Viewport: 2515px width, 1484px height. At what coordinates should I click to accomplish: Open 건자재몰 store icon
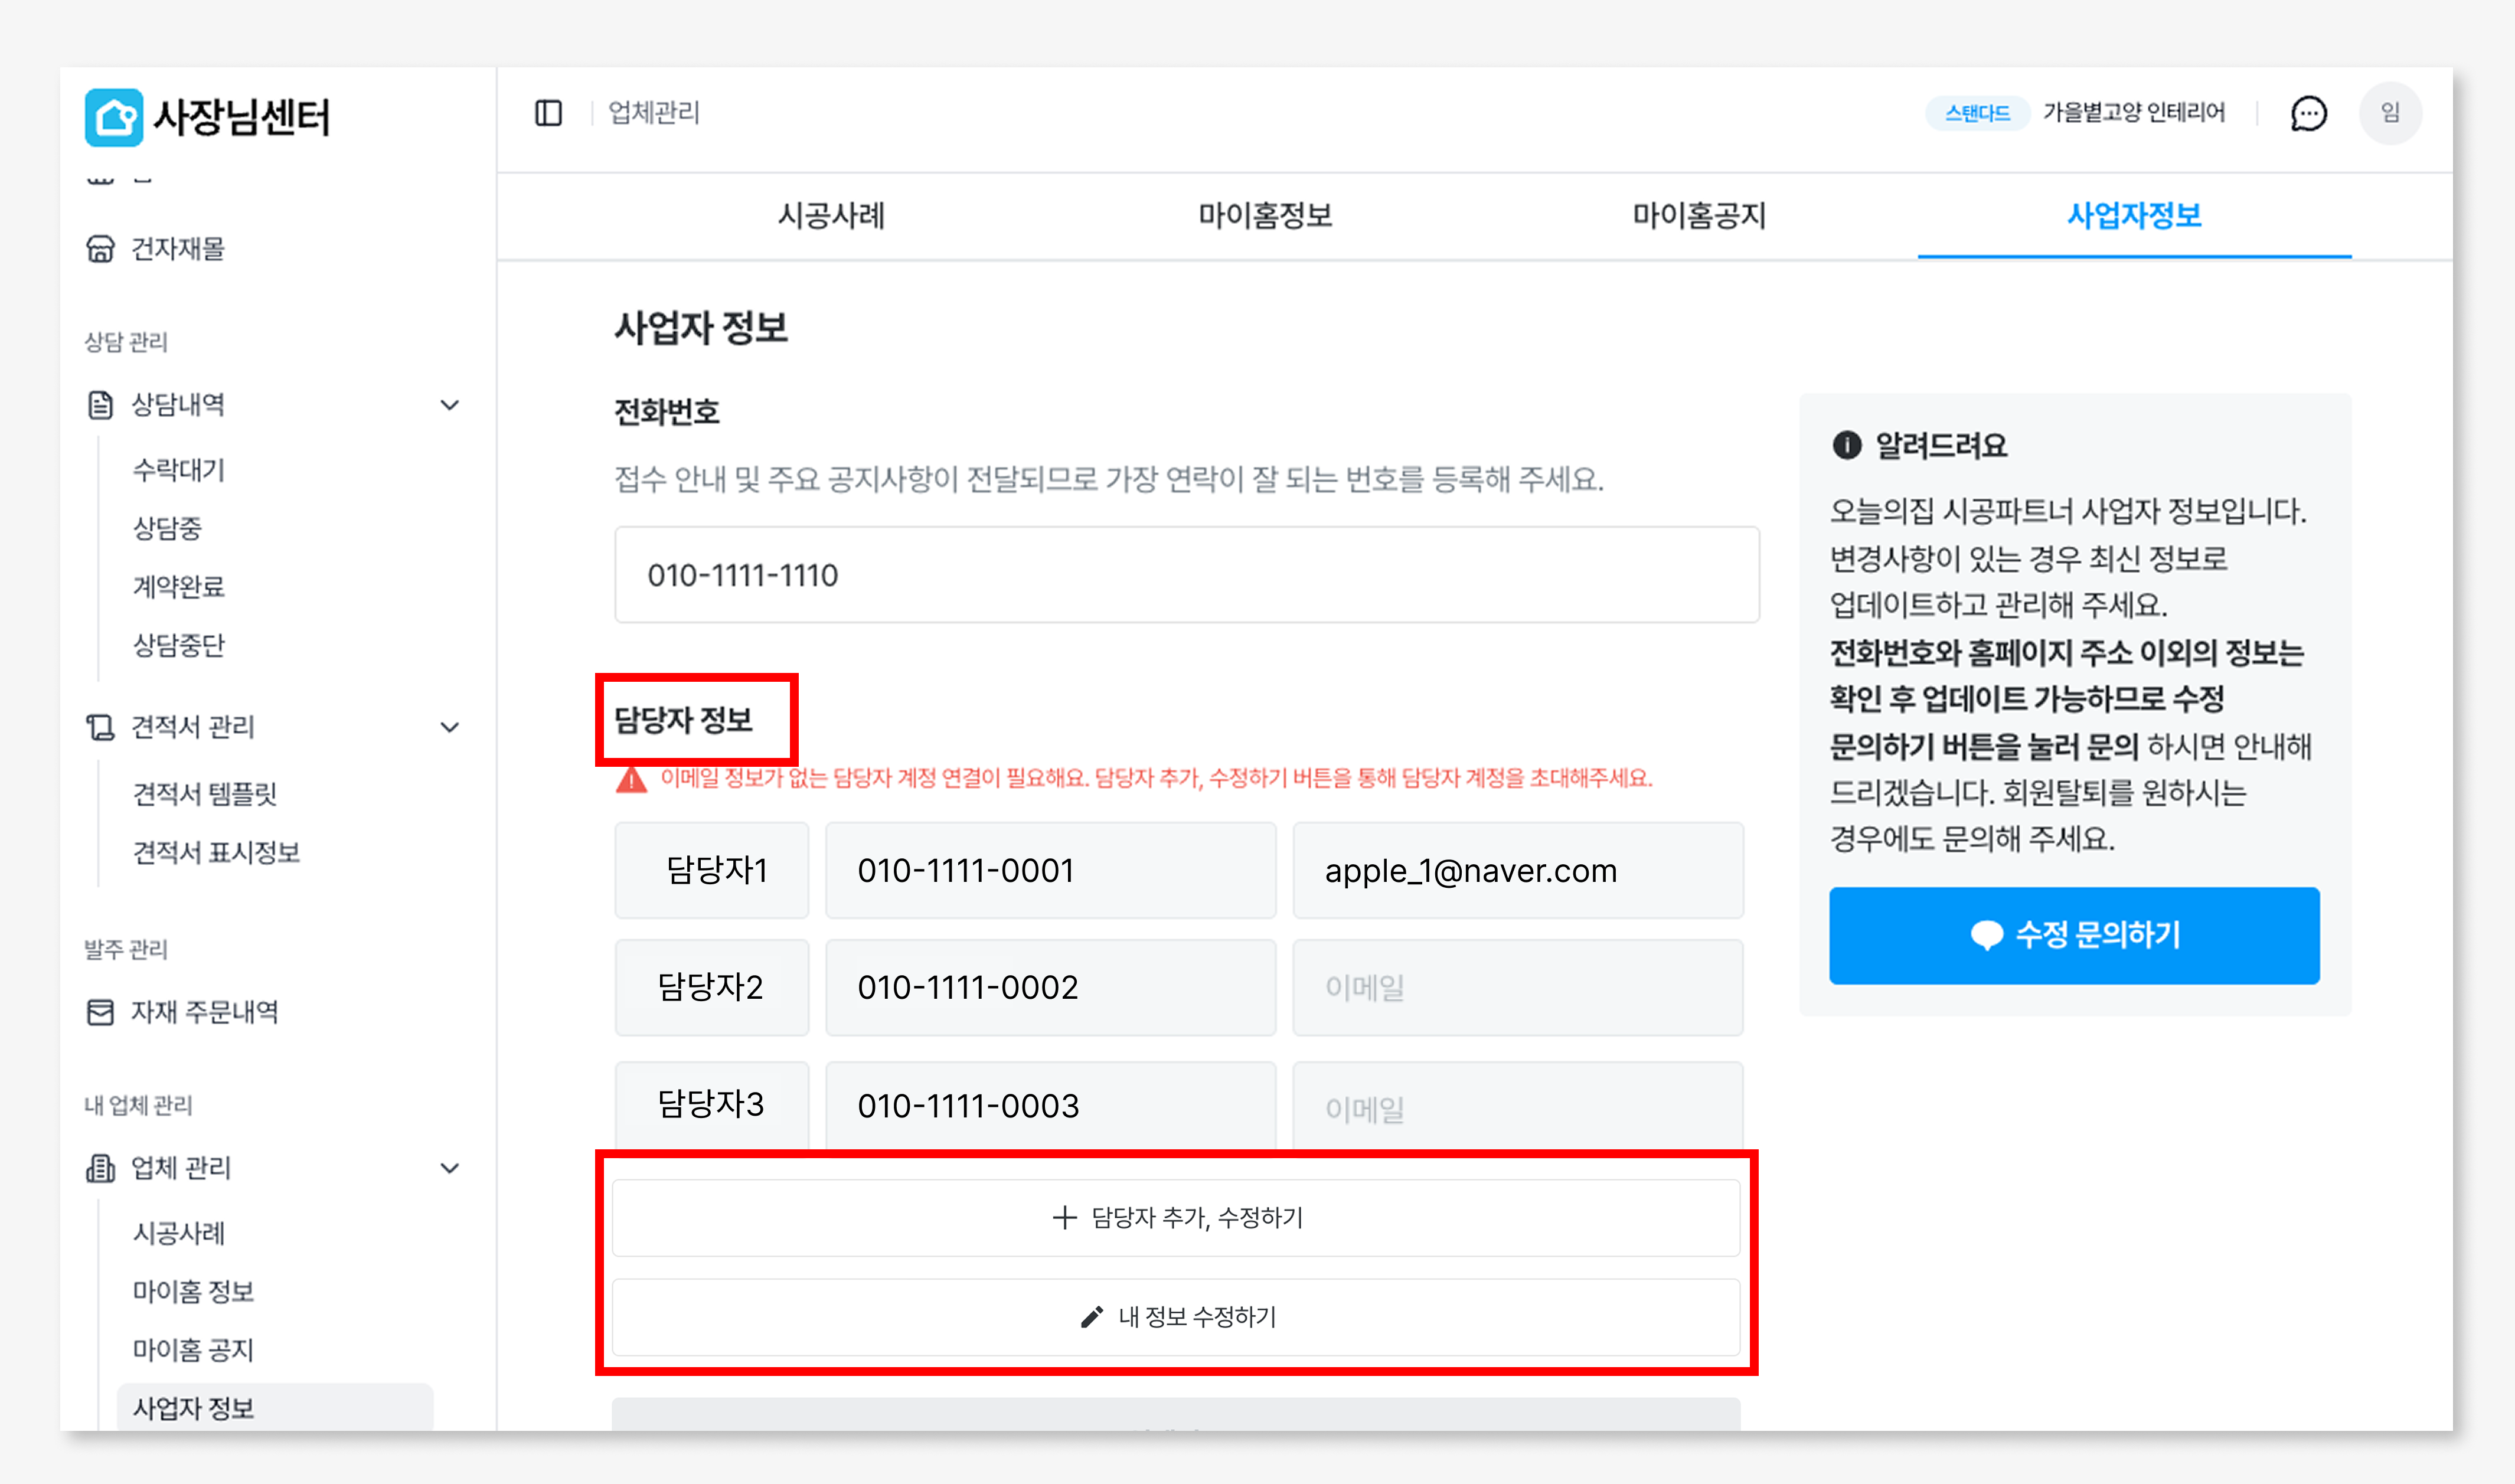click(x=101, y=248)
